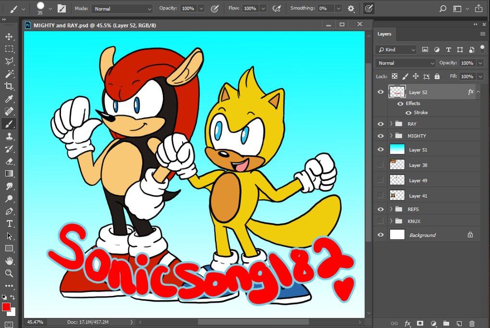Click the share icon at top right
Image resolution: width=490 pixels, height=328 pixels.
click(478, 9)
